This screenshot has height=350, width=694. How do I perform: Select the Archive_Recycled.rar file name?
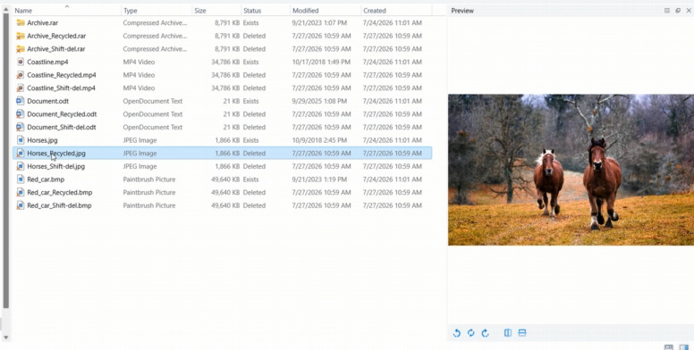(x=56, y=36)
